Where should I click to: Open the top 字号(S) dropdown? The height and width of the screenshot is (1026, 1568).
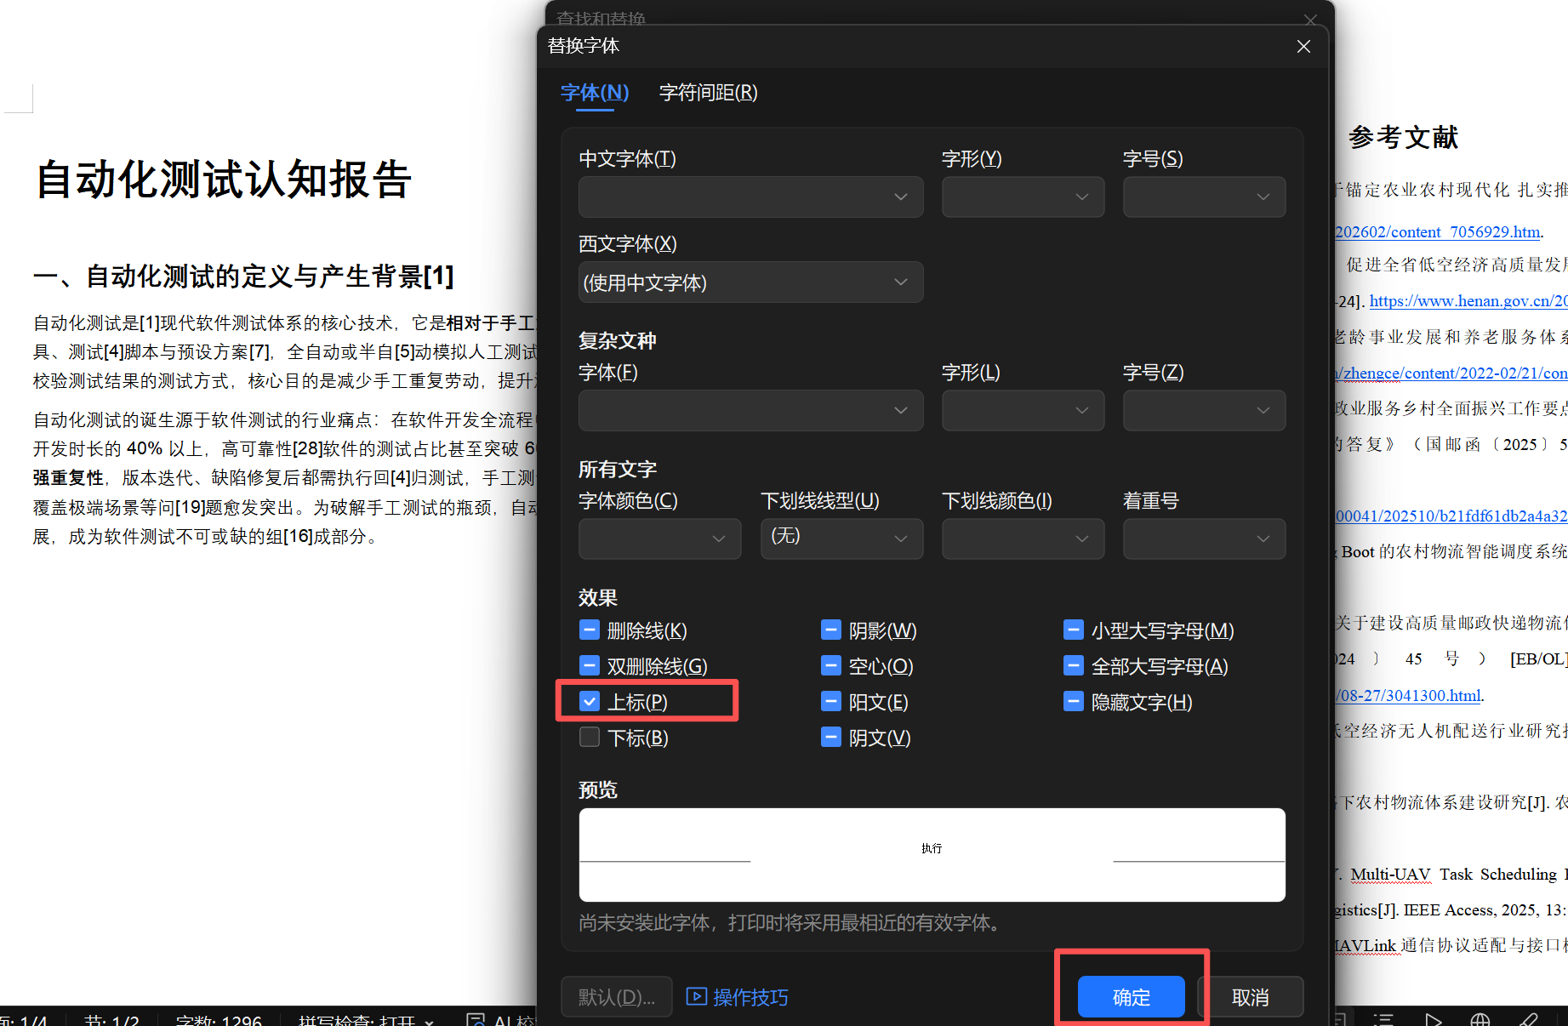(x=1204, y=197)
